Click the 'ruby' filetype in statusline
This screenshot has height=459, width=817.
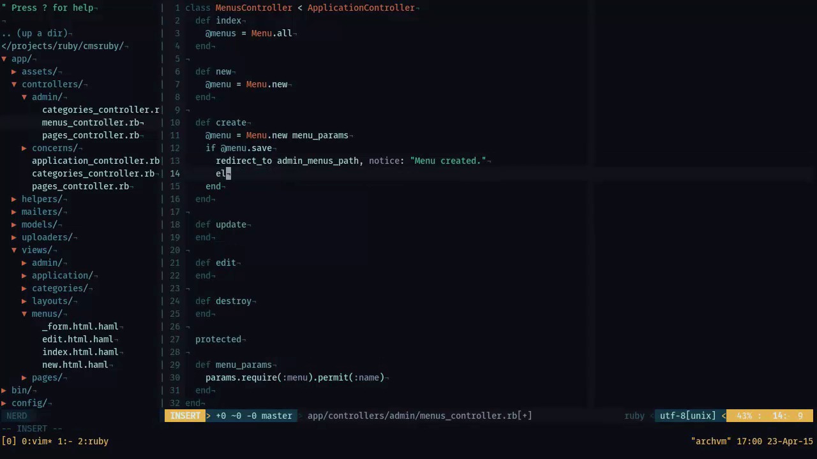(x=634, y=416)
